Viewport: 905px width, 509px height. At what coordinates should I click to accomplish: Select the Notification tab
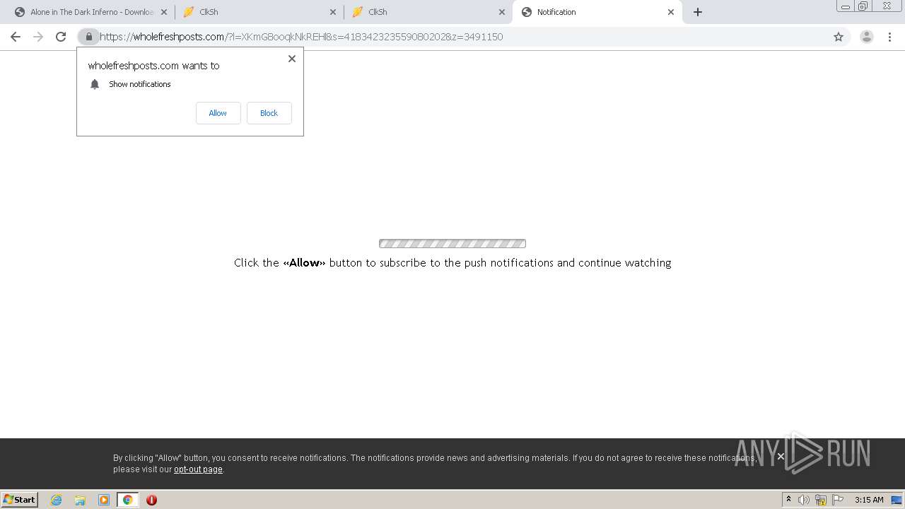pos(597,12)
